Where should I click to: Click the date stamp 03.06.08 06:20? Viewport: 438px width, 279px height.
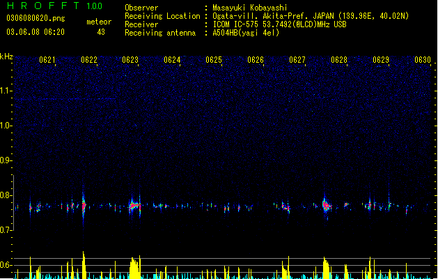pos(36,32)
